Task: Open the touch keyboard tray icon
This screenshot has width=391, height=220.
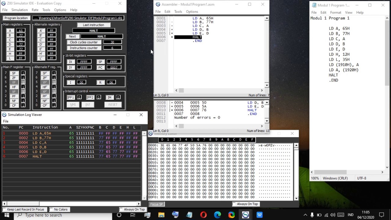Action: [x=341, y=215]
